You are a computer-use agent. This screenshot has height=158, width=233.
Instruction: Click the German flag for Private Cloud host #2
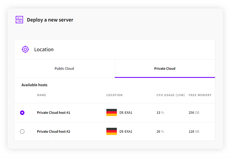112,131
